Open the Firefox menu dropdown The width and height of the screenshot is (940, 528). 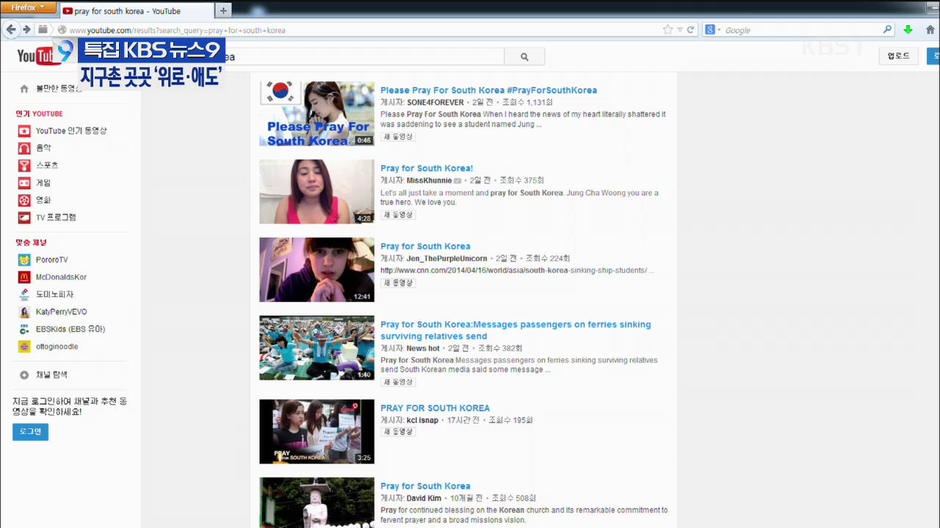point(28,7)
